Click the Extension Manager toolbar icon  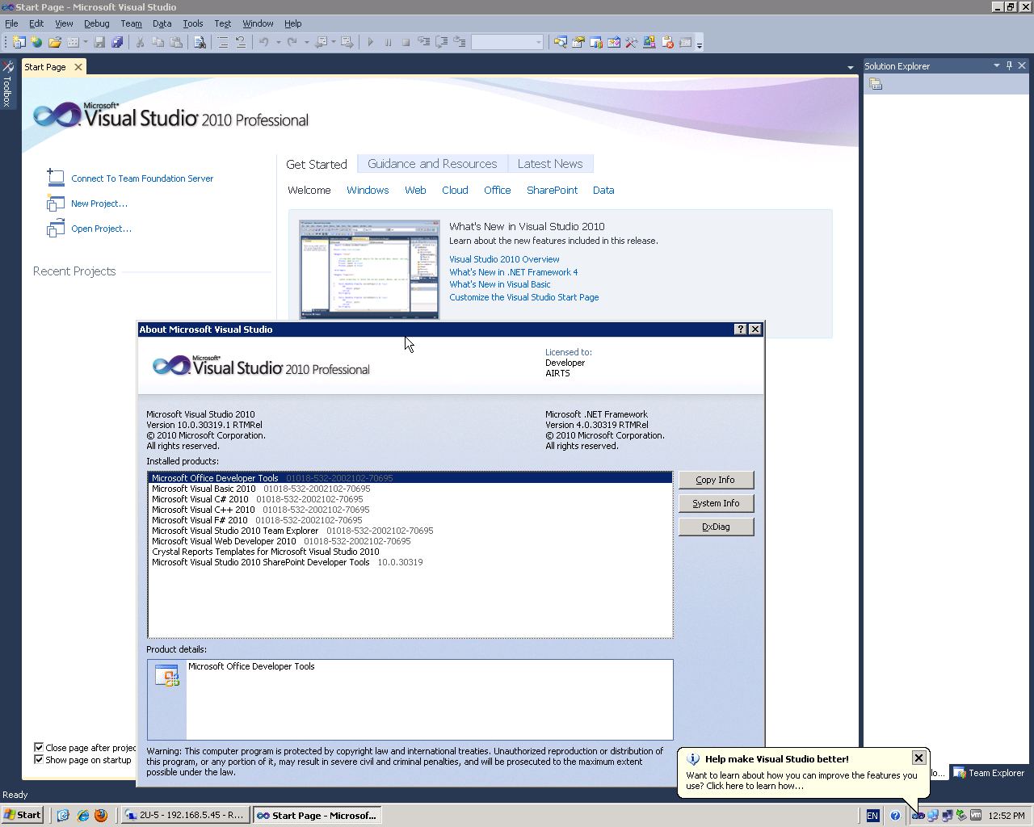649,42
